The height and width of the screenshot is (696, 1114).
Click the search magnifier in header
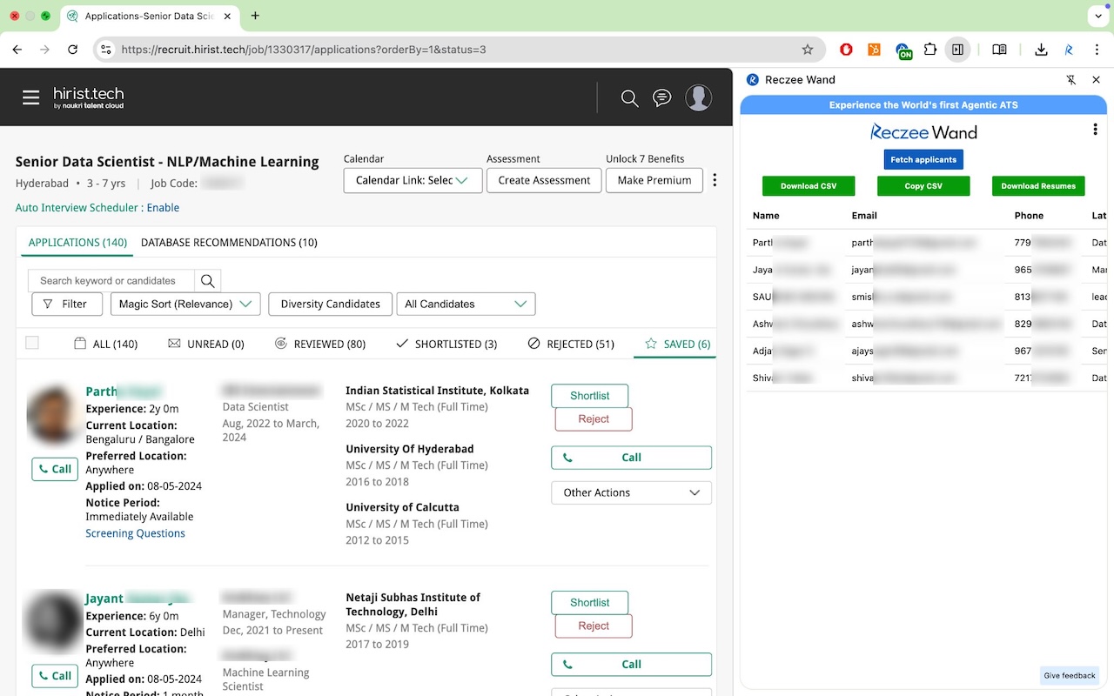pos(629,98)
